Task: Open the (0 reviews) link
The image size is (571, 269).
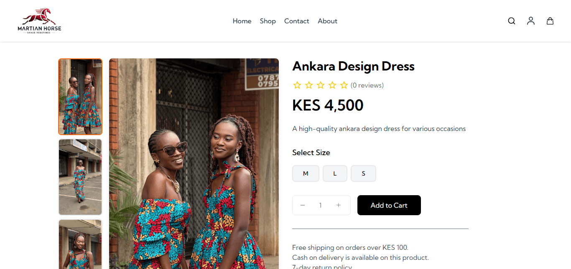Action: [x=367, y=85]
